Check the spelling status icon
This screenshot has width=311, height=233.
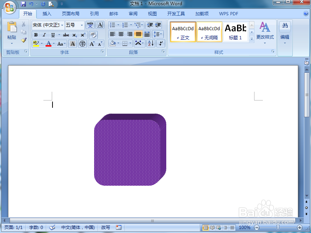[53, 227]
